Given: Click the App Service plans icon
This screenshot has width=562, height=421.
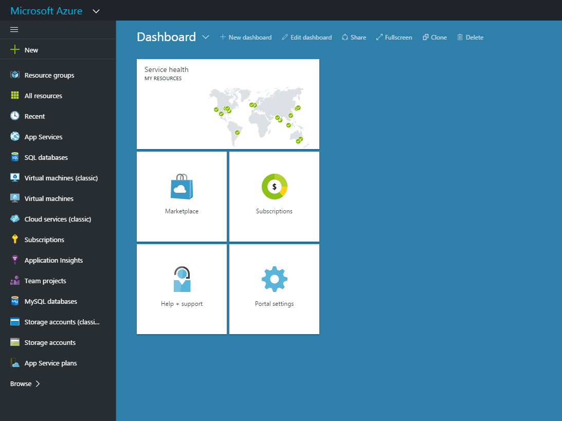Looking at the screenshot, I should tap(15, 362).
